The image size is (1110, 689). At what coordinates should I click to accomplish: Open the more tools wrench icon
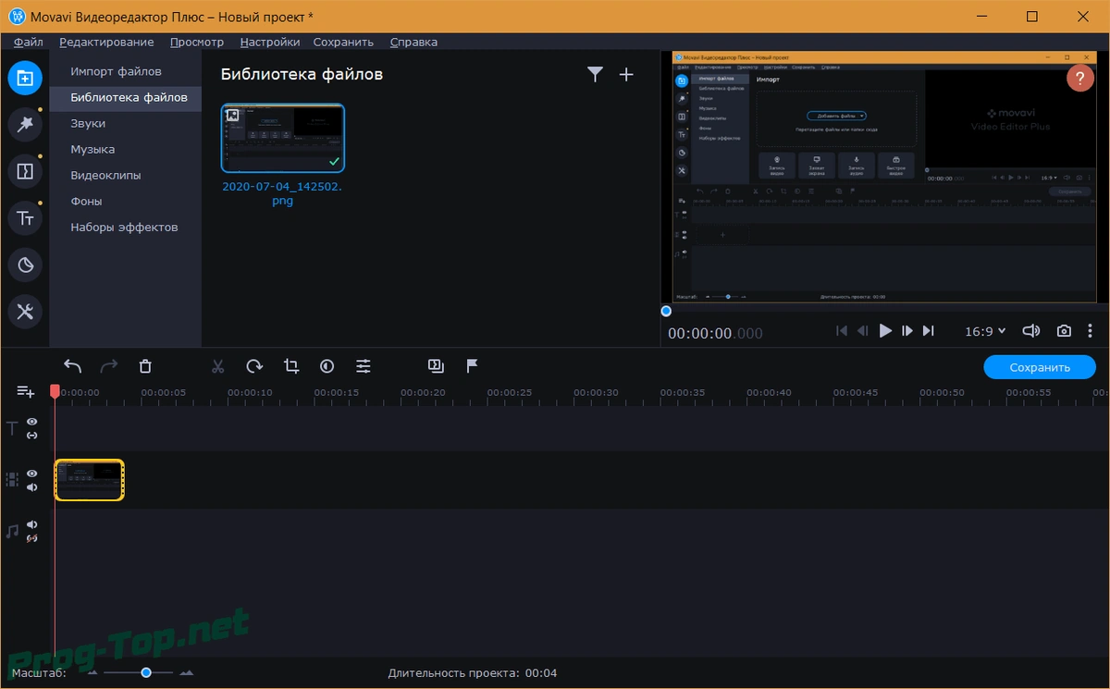(x=25, y=312)
